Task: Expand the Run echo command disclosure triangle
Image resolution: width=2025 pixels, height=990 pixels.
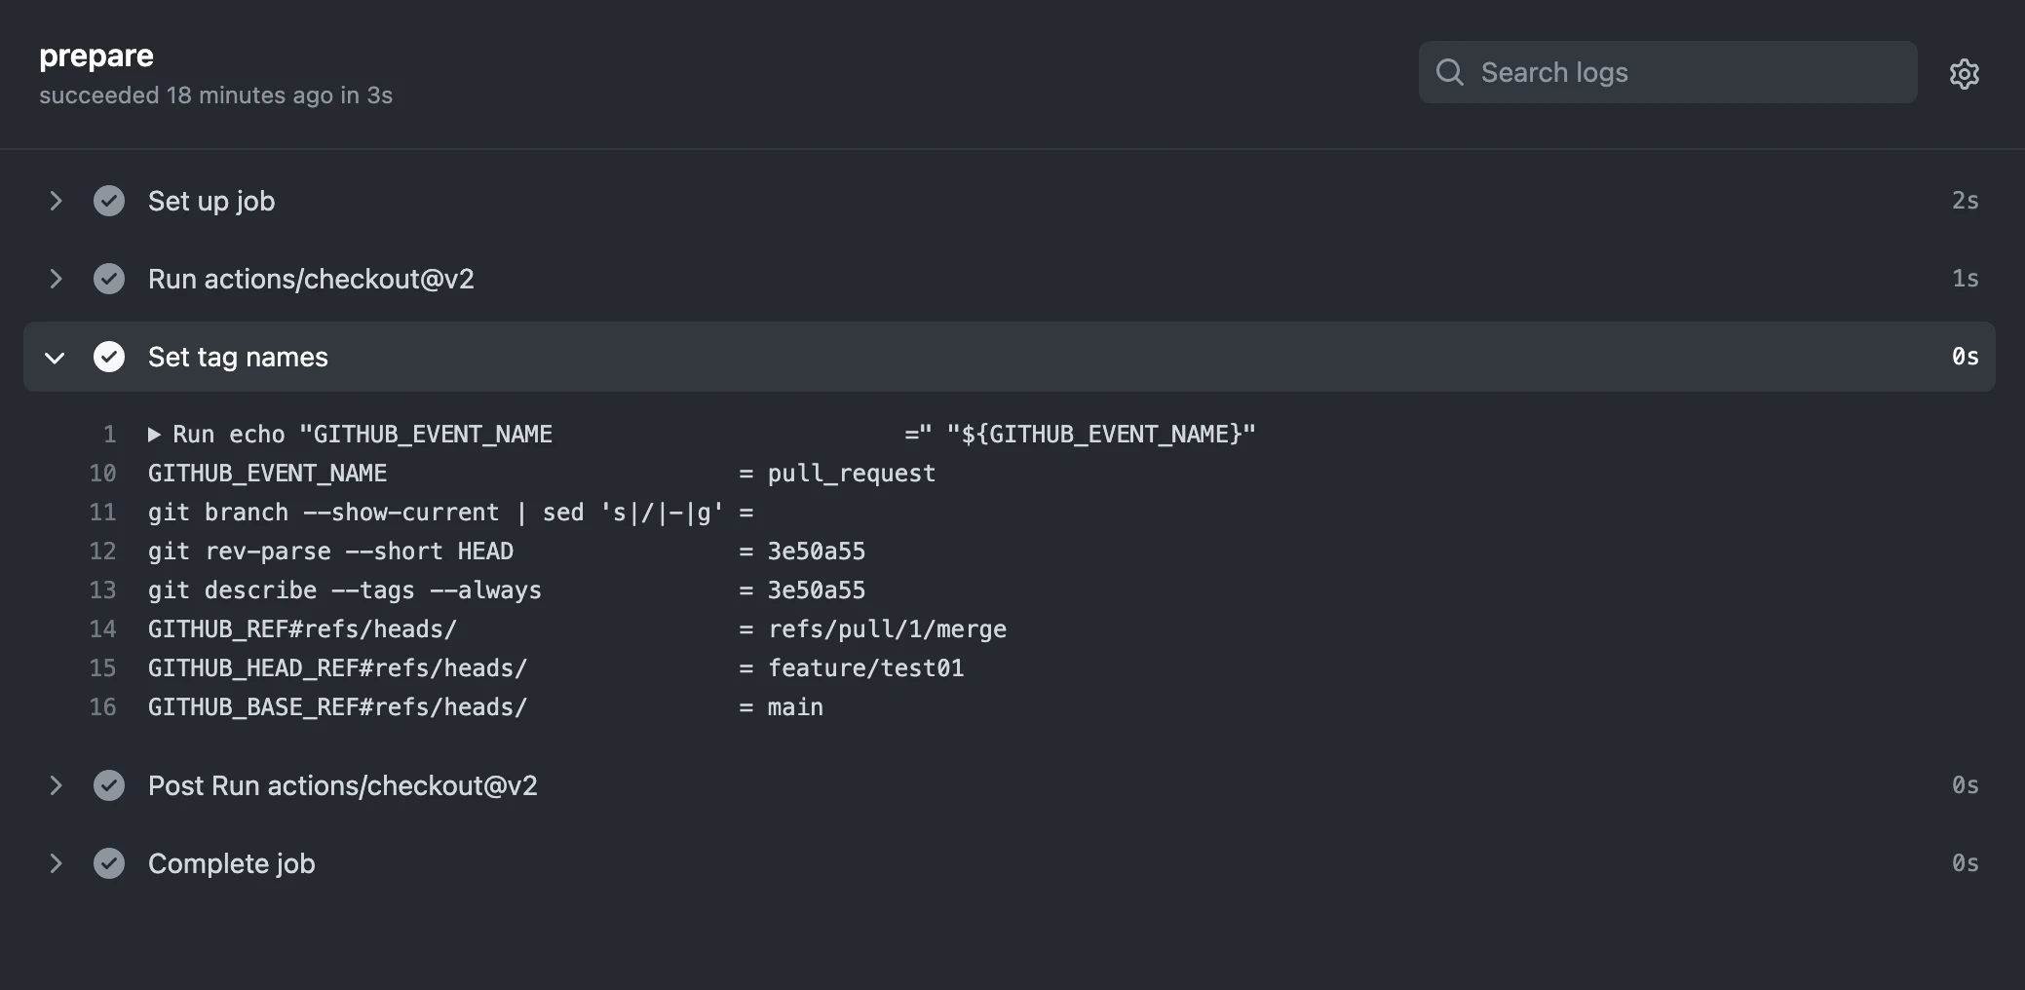Action: (x=154, y=435)
